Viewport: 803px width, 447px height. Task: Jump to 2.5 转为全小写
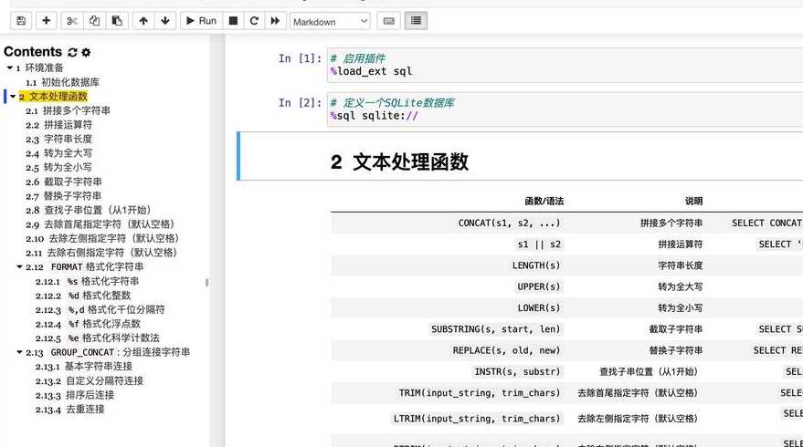point(58,167)
